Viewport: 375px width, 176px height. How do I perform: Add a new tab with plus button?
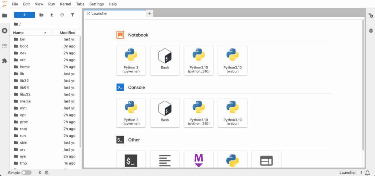(x=150, y=13)
